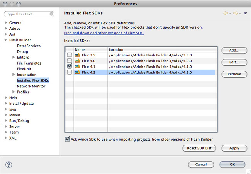The width and height of the screenshot is (251, 174).
Task: Click the Apply button
Action: coord(234,148)
